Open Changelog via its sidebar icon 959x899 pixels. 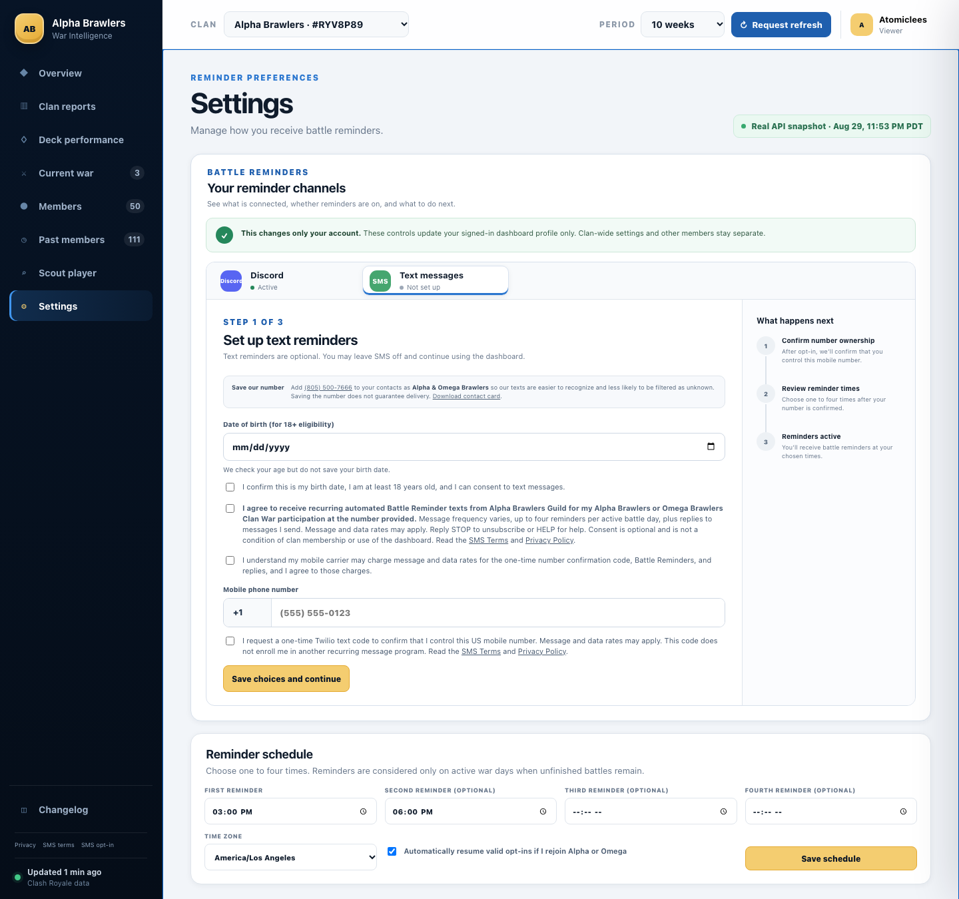24,810
